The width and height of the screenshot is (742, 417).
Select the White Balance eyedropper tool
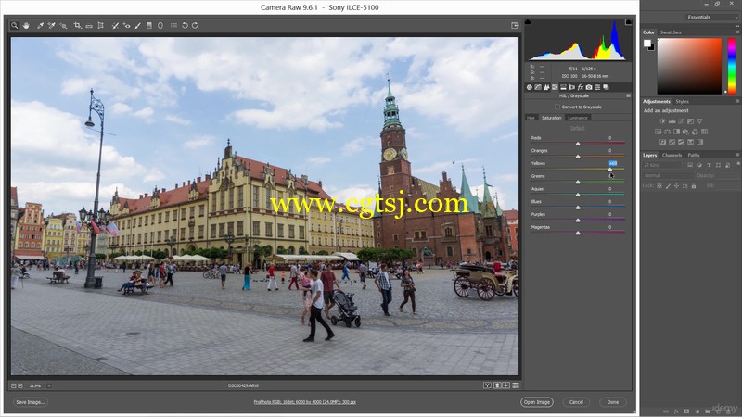click(40, 26)
